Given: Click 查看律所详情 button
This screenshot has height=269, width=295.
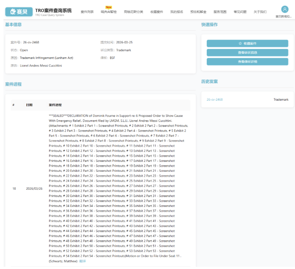Looking at the screenshot, I should pos(247,62).
